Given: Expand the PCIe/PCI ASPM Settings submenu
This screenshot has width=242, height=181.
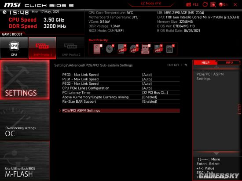Looking at the screenshot, I should click(x=121, y=111).
